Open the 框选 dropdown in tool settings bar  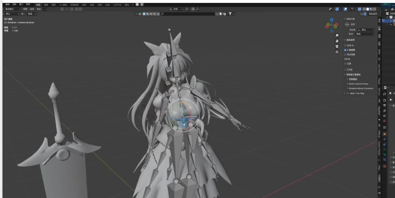[x=31, y=14]
